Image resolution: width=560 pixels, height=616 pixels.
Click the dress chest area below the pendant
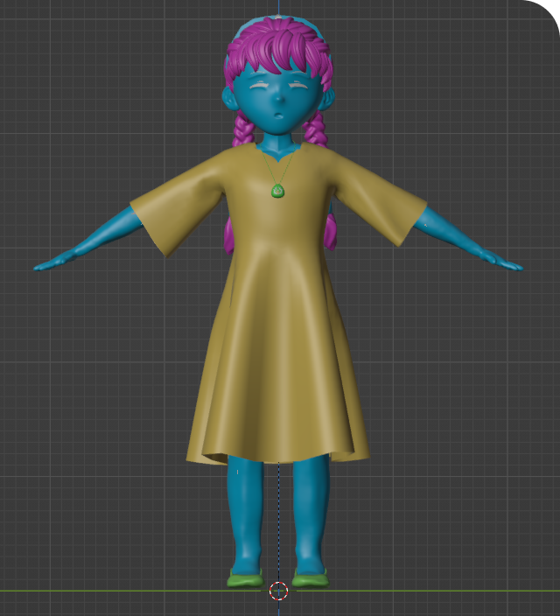[x=278, y=227]
